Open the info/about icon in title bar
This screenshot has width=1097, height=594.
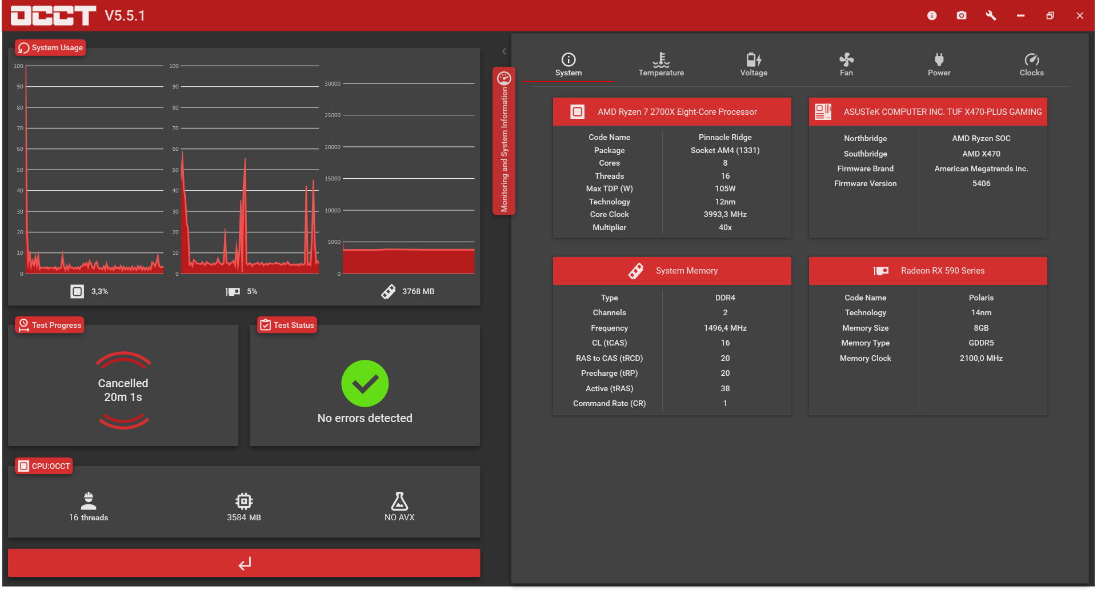click(x=932, y=15)
